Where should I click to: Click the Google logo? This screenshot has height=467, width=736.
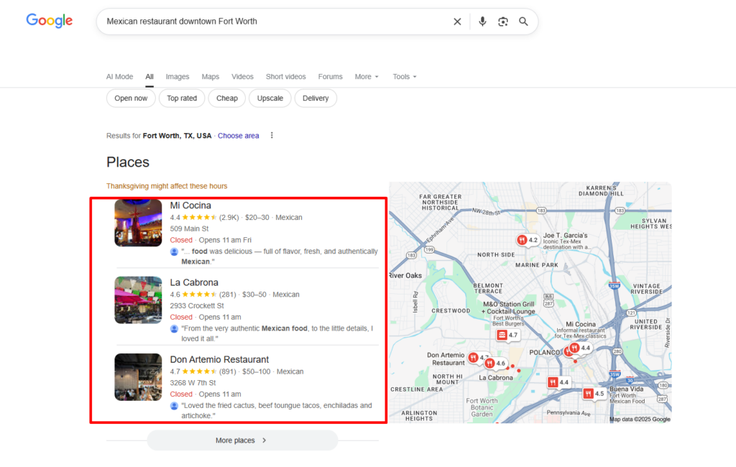pos(50,21)
